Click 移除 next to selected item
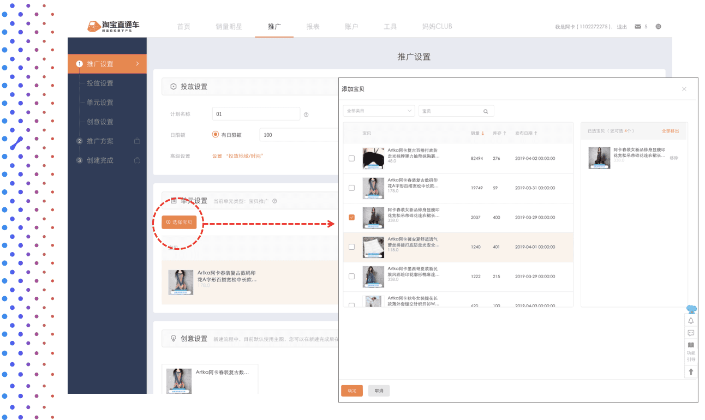 click(x=674, y=158)
